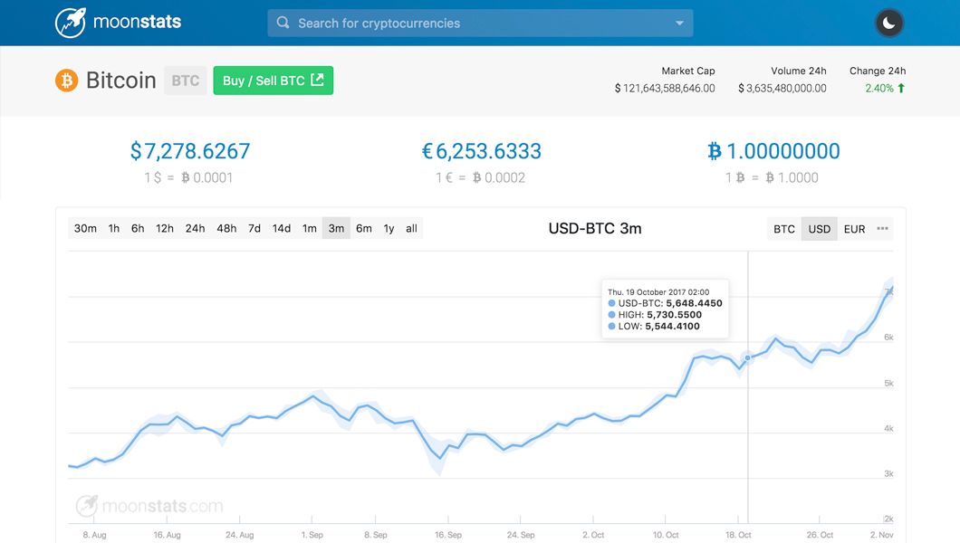960x543 pixels.
Task: Click the tooltip USD-BTC: 5,648.4450 line
Action: (665, 302)
